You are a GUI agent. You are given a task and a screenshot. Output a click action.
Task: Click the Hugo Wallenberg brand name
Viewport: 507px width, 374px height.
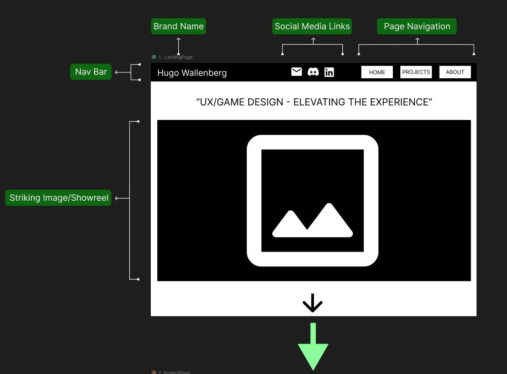point(192,73)
